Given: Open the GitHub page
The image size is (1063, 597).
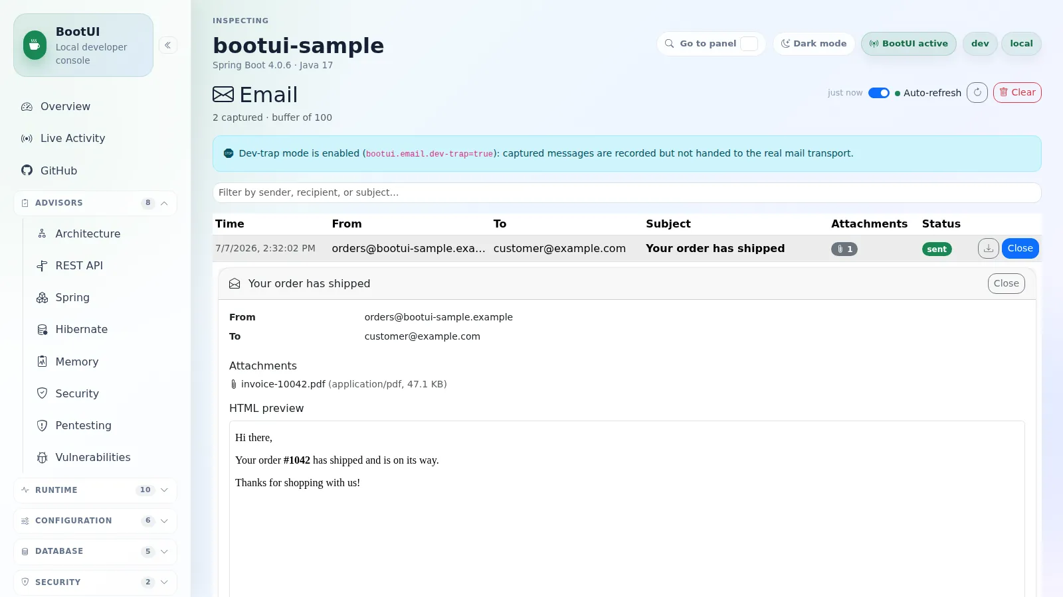Looking at the screenshot, I should tap(95, 170).
